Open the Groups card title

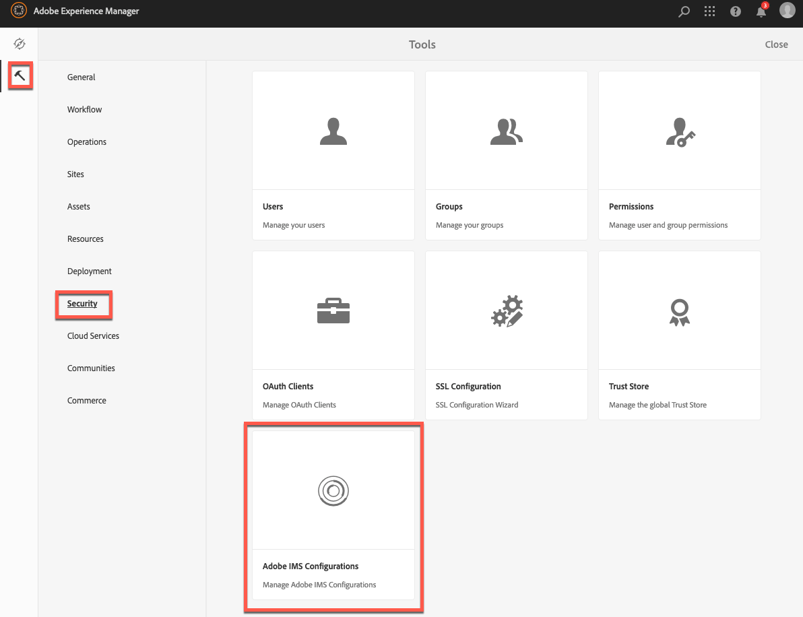(x=449, y=206)
